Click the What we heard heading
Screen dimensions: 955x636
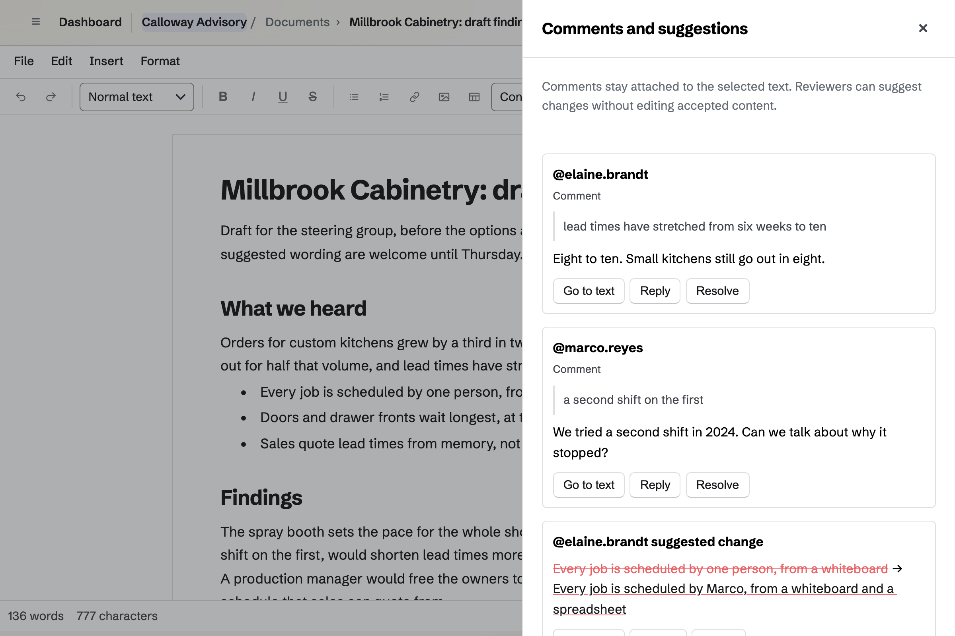point(293,308)
